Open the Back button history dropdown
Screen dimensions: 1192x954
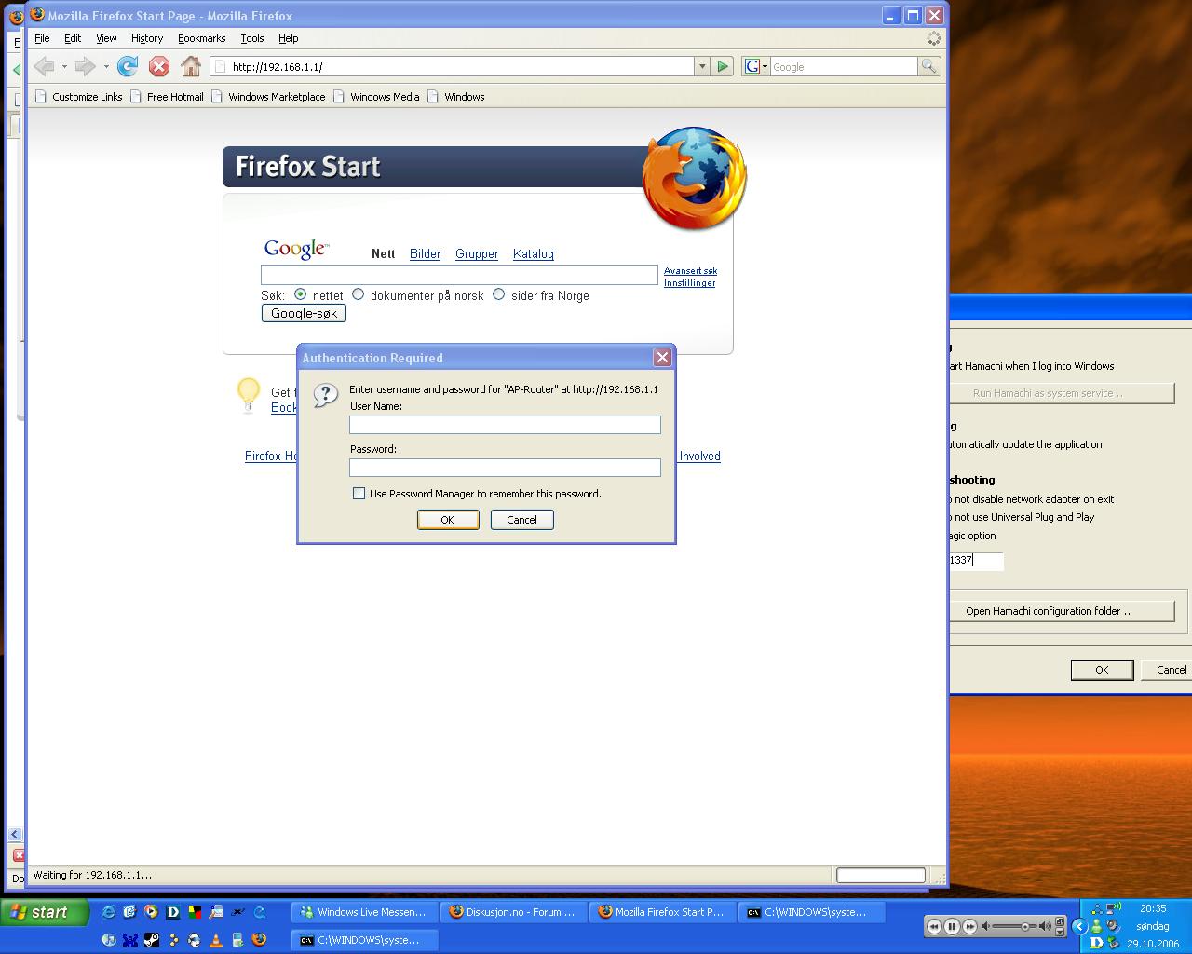coord(63,66)
